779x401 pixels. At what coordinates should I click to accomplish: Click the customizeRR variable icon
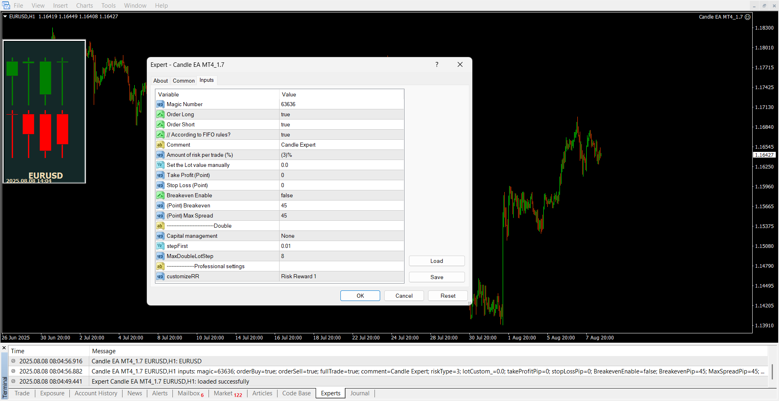click(160, 277)
